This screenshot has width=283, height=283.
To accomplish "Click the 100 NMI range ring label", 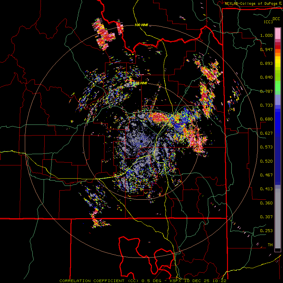I will (141, 25).
